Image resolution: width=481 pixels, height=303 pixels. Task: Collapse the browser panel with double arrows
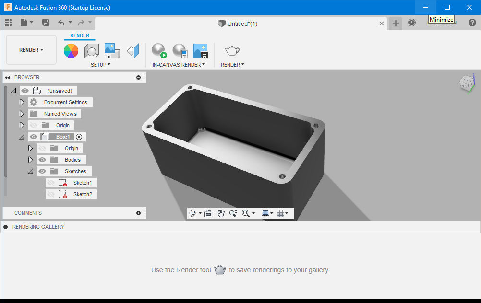tap(7, 78)
